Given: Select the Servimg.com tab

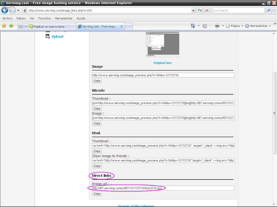Looking at the screenshot, I should click(x=100, y=27).
